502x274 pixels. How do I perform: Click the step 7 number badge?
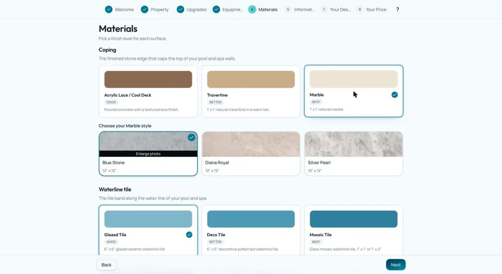(324, 9)
